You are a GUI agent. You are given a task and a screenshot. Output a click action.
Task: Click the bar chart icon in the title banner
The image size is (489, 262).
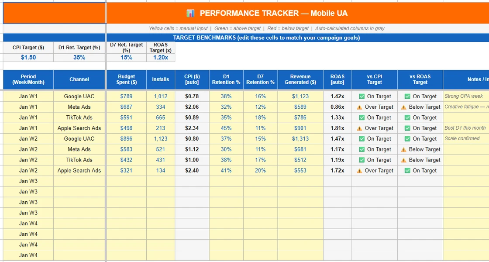click(x=190, y=13)
